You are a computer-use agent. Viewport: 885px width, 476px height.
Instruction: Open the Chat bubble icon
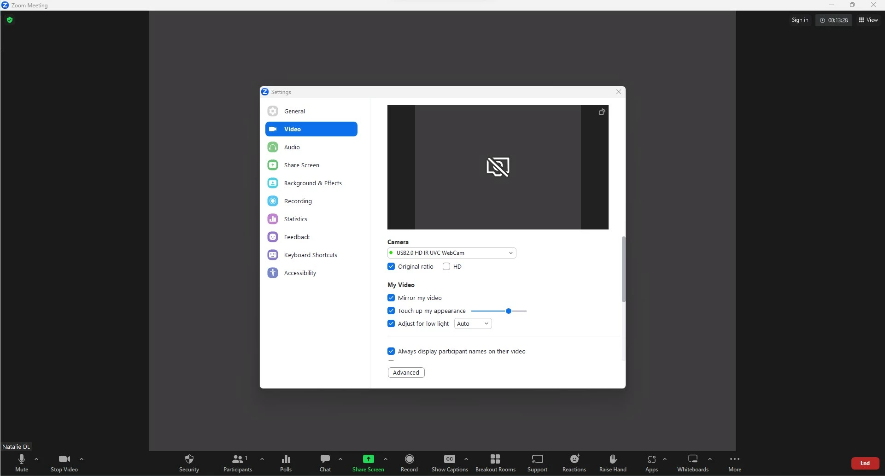325,459
